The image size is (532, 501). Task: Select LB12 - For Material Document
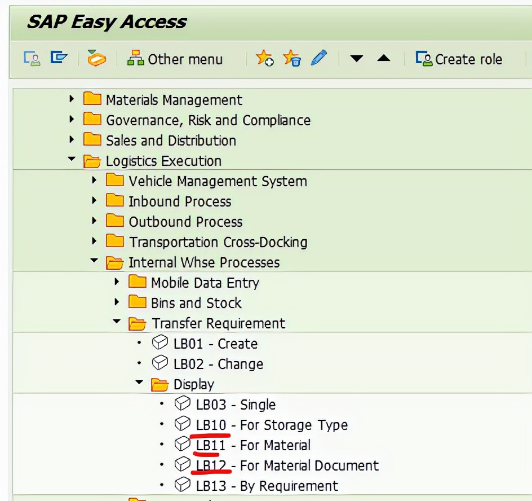coord(287,465)
